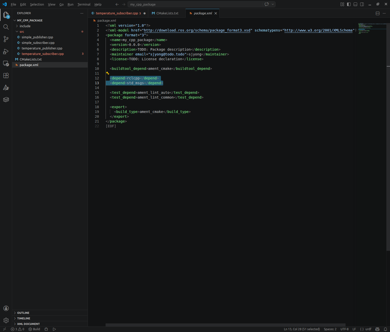Open the Selection menu
The width and height of the screenshot is (390, 332).
(37, 4)
